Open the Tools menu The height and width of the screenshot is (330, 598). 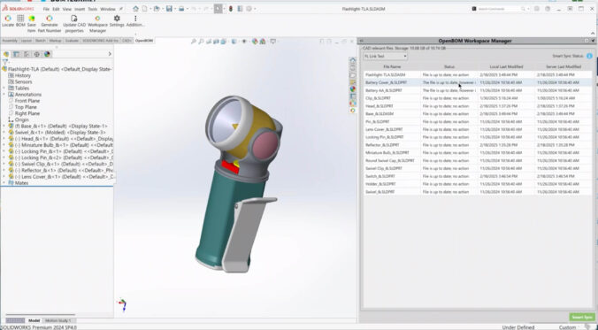pos(93,9)
